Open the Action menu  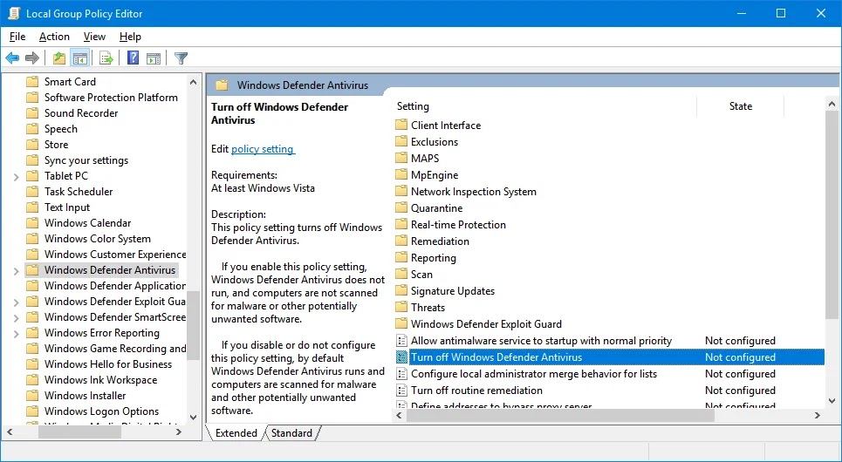[54, 37]
